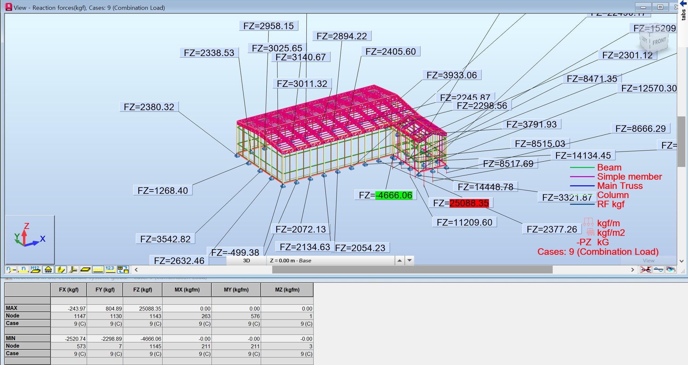Viewport: 688px width, 365px height.
Task: Select the 3D view mode button
Action: tap(247, 260)
